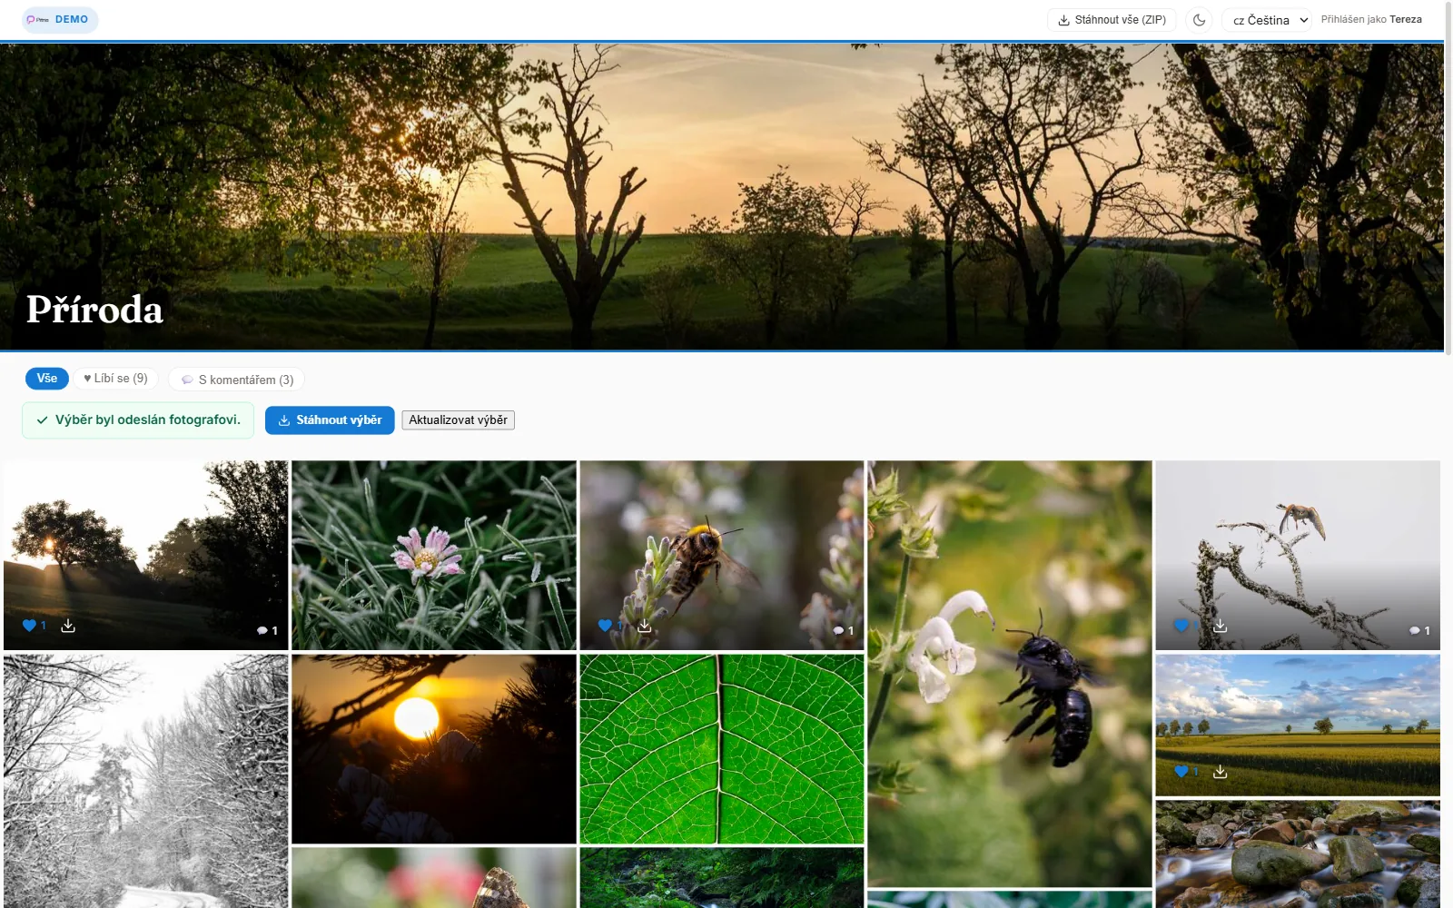Image resolution: width=1453 pixels, height=908 pixels.
Task: Download the field landscape photo
Action: tap(1220, 772)
